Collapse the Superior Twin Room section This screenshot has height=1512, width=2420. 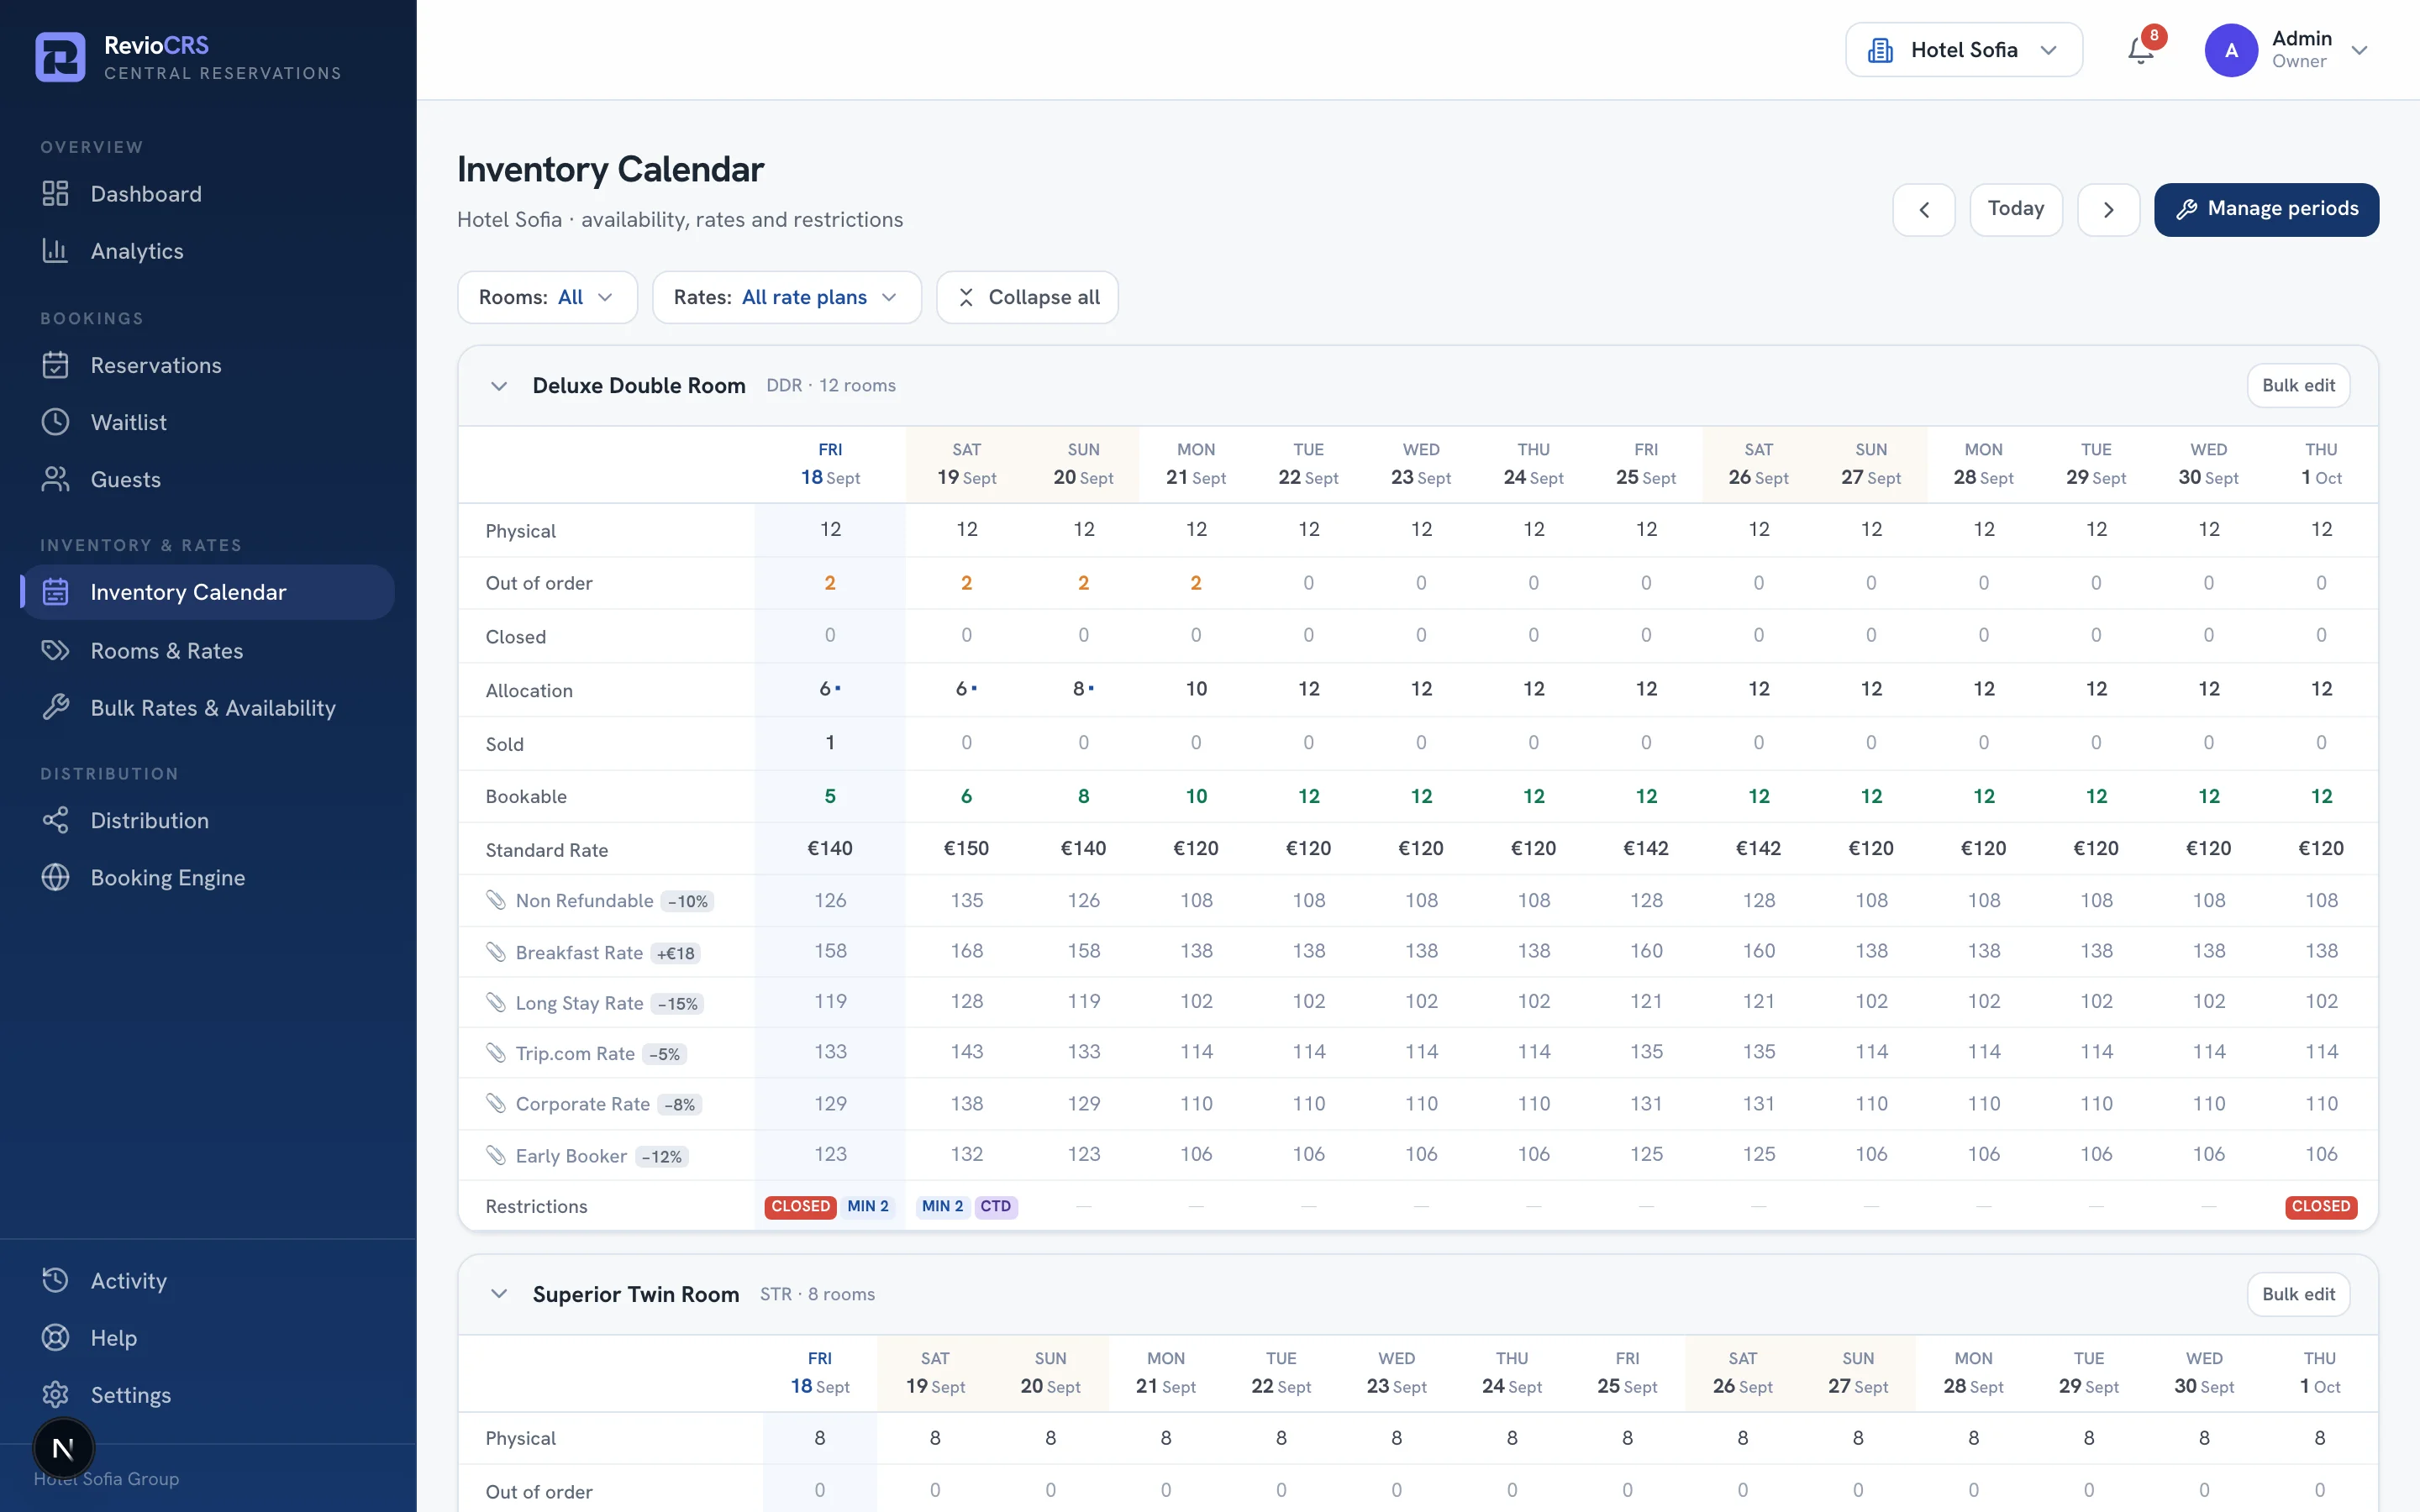[x=499, y=1294]
